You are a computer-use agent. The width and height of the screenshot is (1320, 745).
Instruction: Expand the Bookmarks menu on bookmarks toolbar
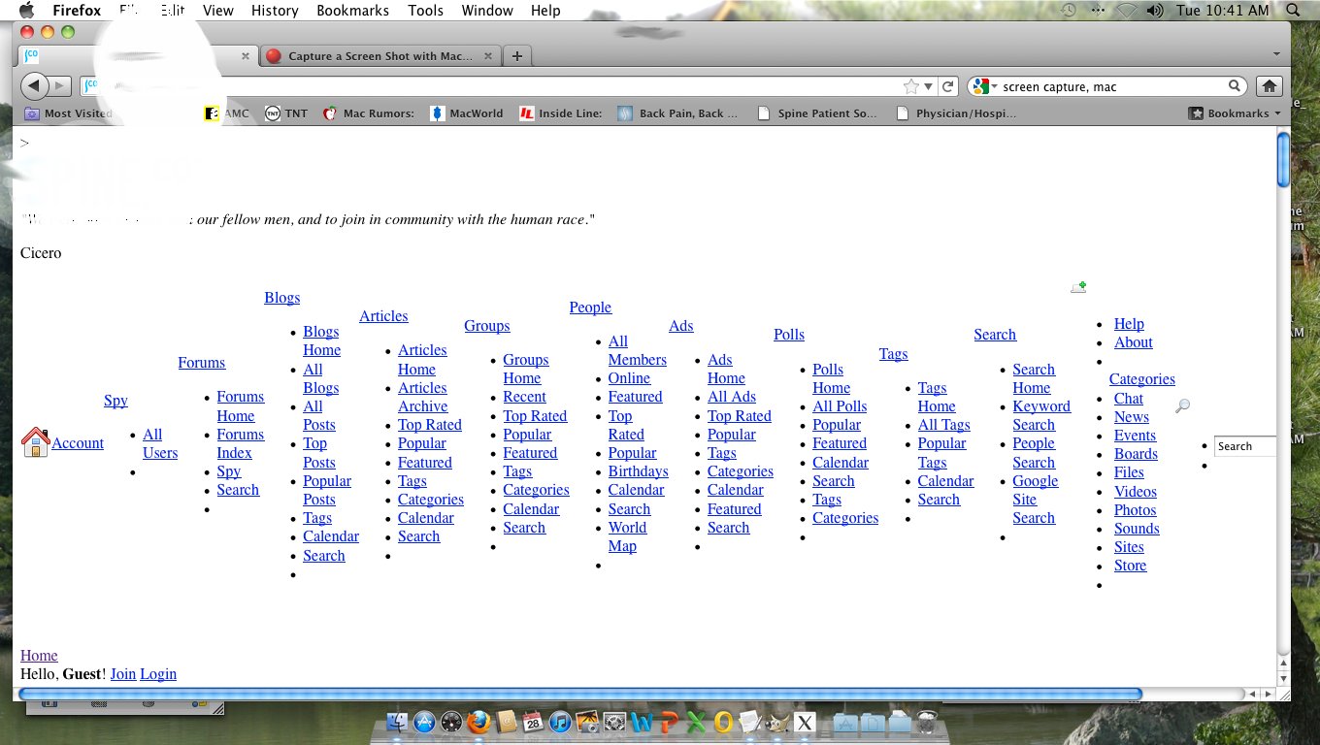pyautogui.click(x=1235, y=113)
